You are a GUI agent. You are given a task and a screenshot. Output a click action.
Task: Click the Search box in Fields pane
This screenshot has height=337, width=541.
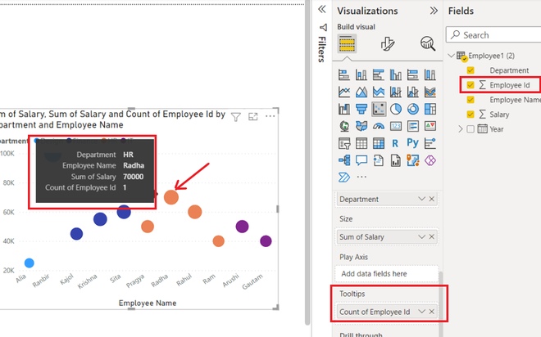point(493,35)
